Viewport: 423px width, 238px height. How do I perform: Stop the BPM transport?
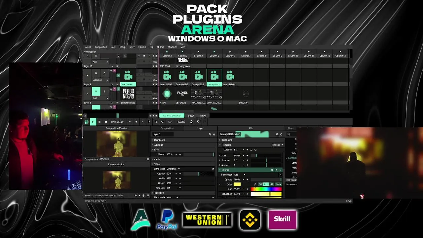(x=106, y=122)
